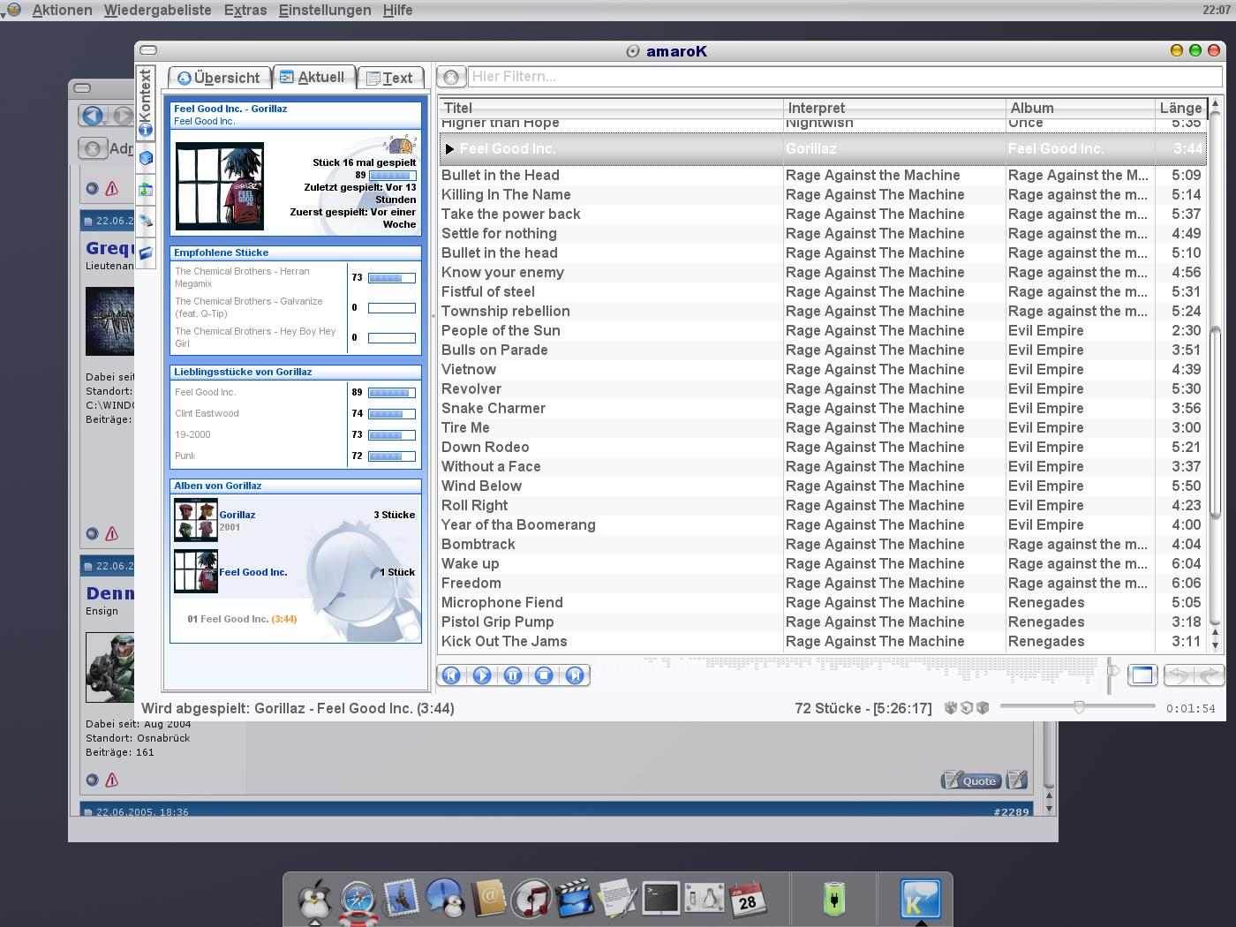This screenshot has width=1236, height=927.
Task: Open the Mail stamp dock icon
Action: click(x=401, y=899)
